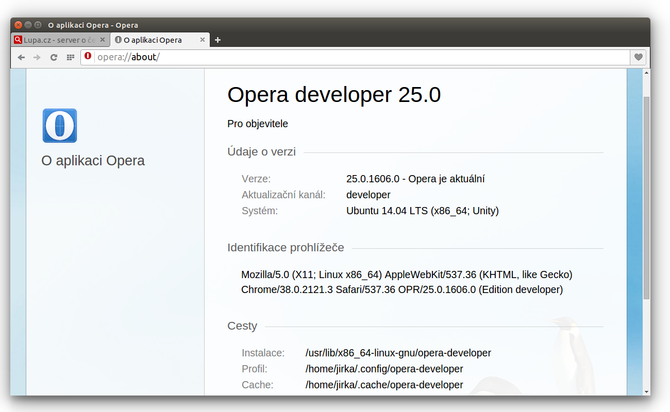
Task: Close the 'O aplikaci Opera' tab
Action: (x=203, y=40)
